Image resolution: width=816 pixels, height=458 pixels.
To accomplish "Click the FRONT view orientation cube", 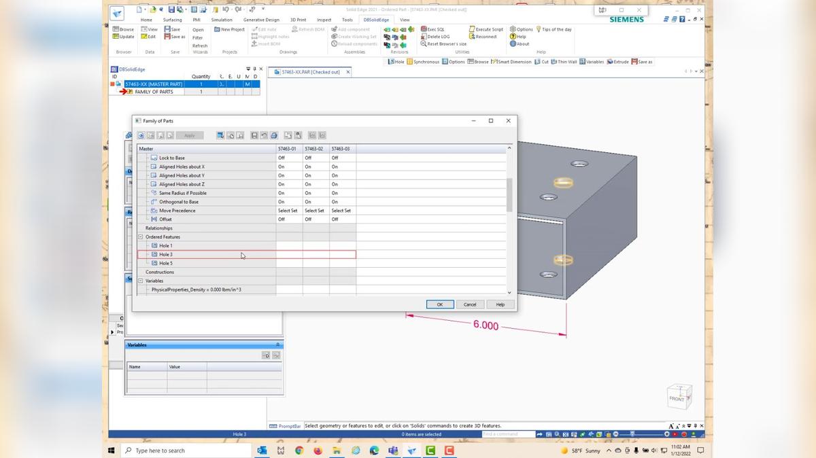I will [679, 398].
